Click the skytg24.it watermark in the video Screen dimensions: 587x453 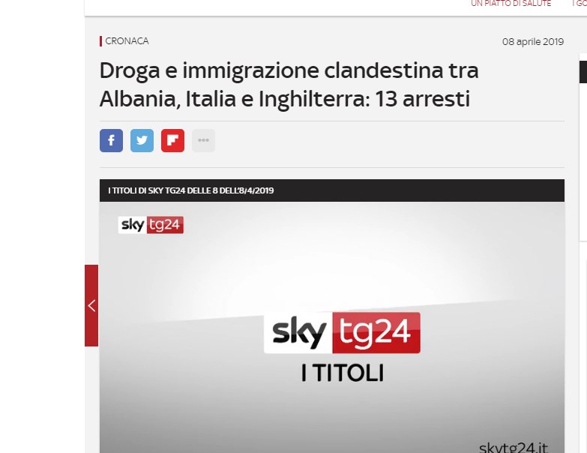514,448
